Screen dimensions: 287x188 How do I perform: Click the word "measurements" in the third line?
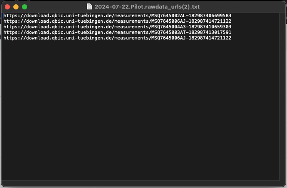point(130,27)
